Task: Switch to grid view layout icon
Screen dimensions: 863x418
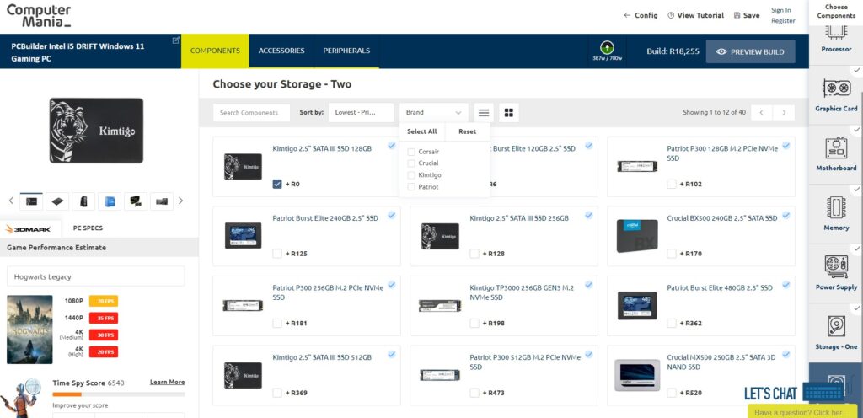Action: pyautogui.click(x=508, y=112)
